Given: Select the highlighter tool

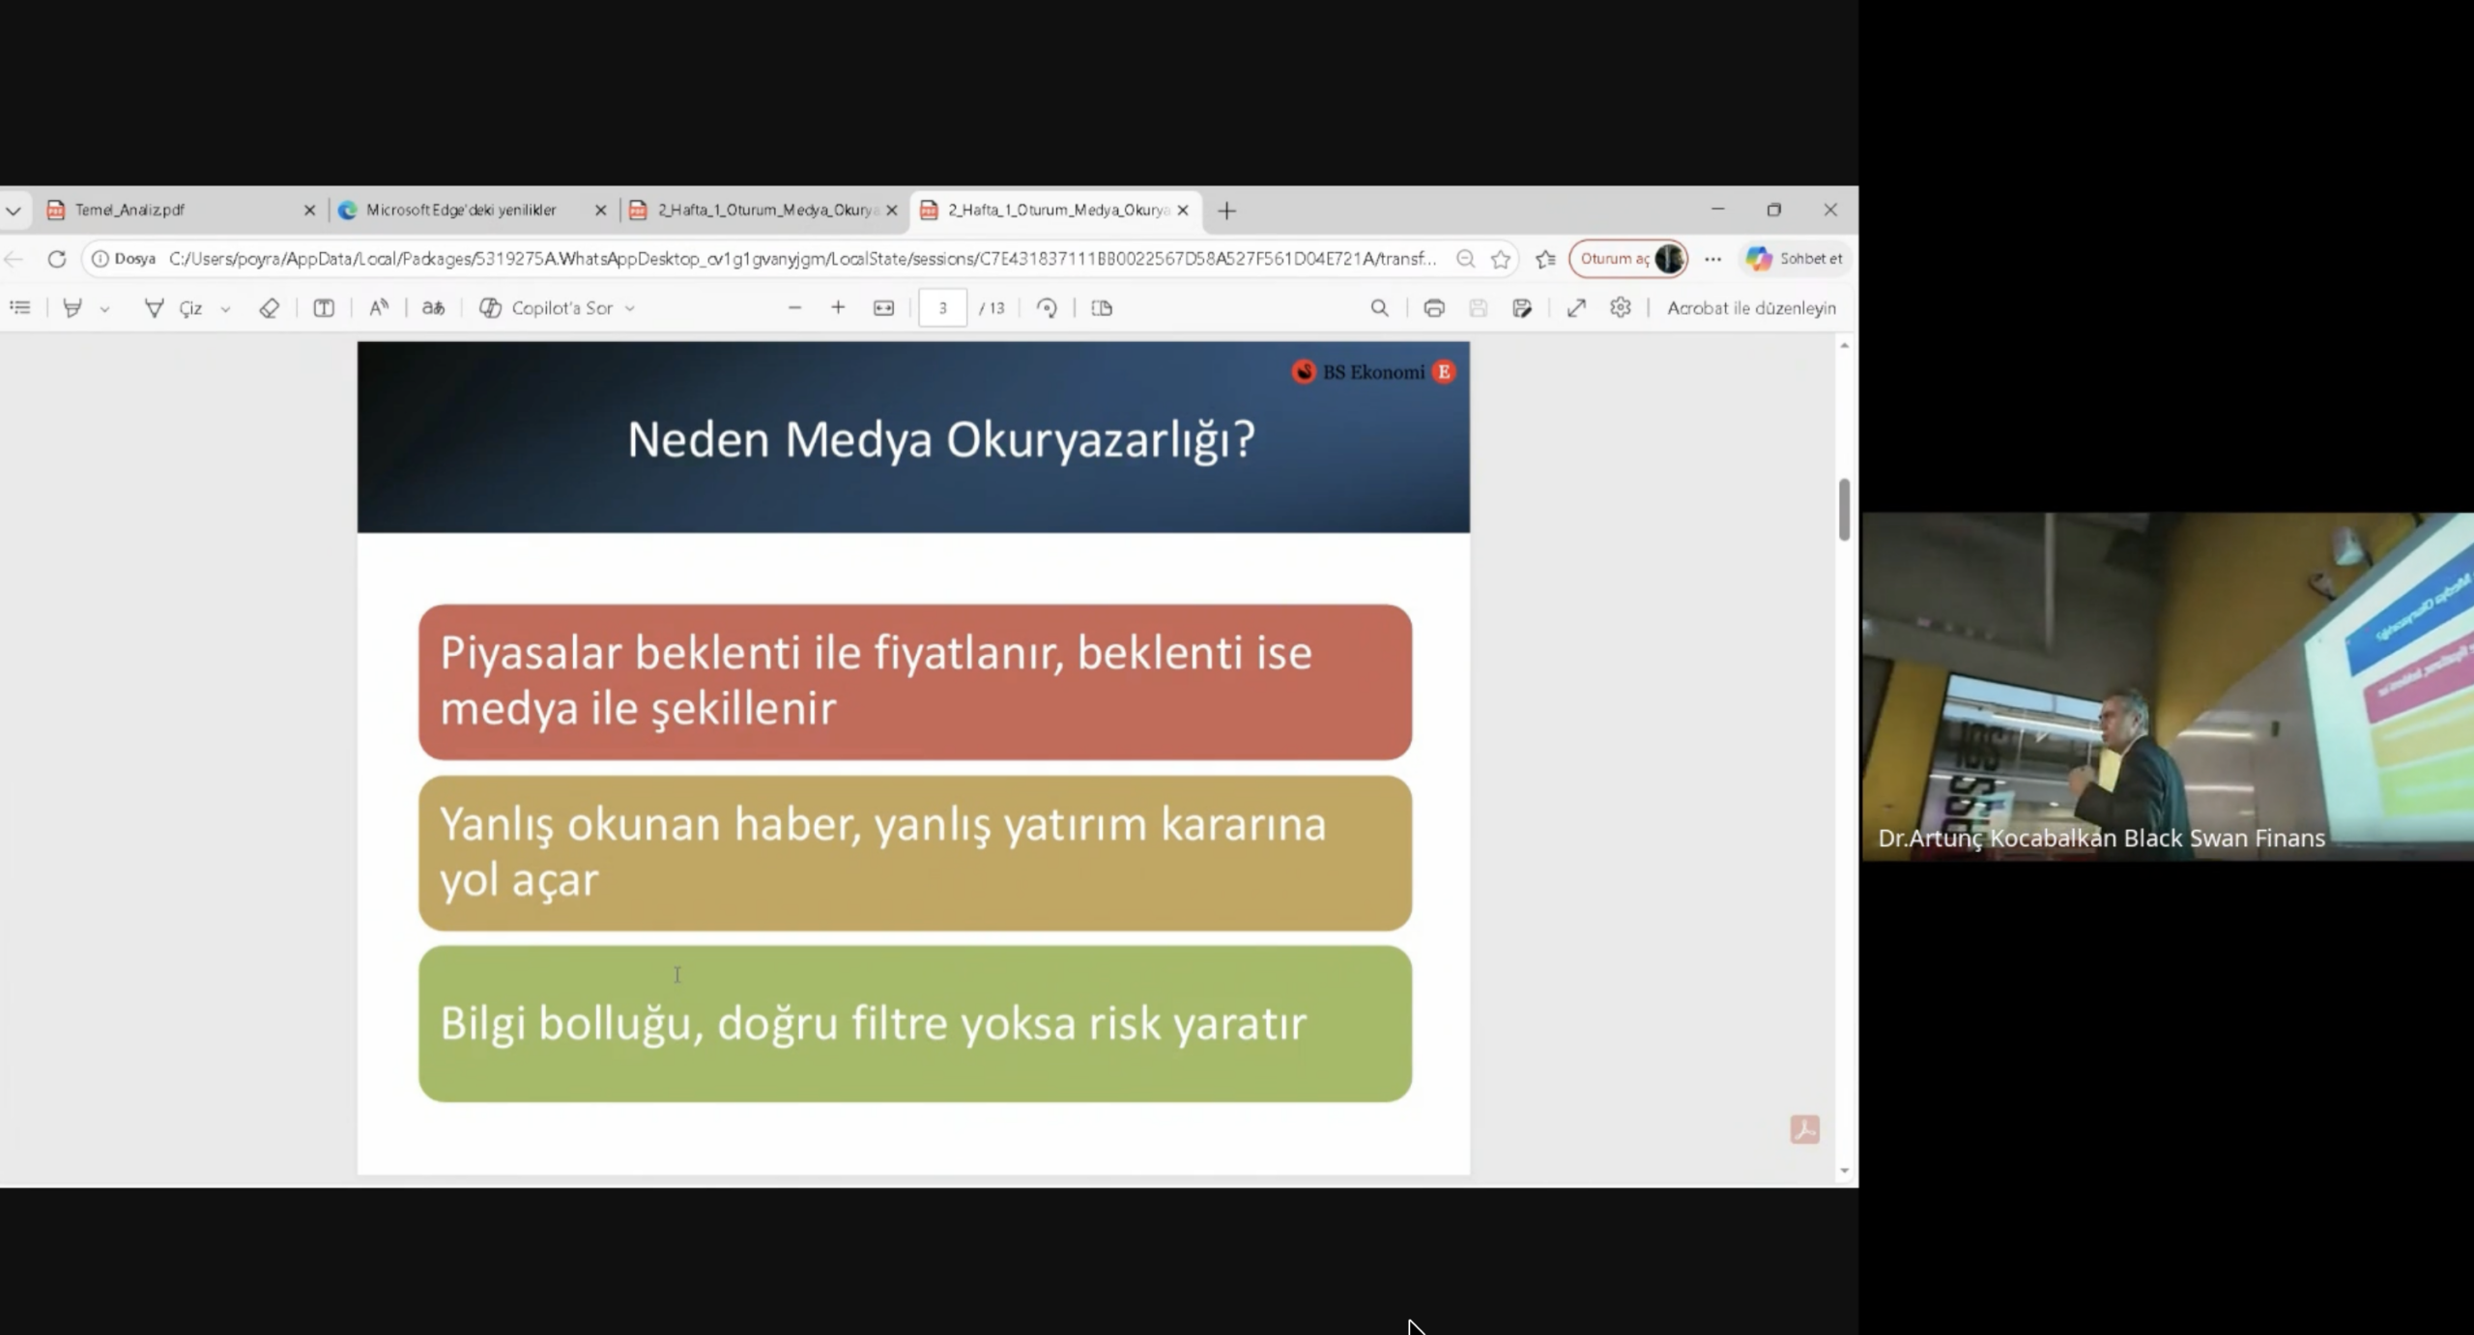Looking at the screenshot, I should coord(72,308).
